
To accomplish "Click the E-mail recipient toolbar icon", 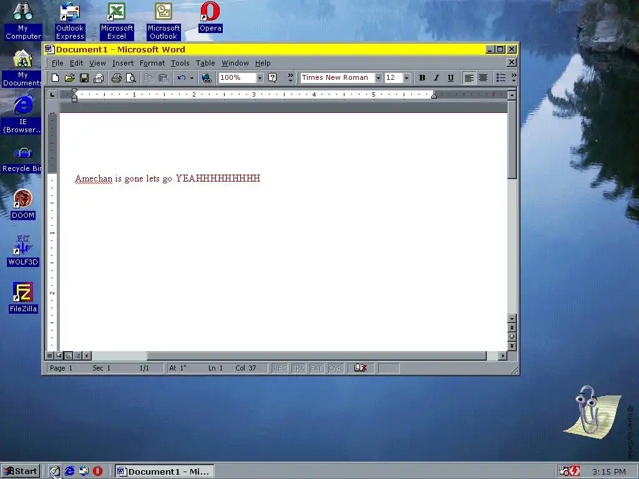I will 98,78.
